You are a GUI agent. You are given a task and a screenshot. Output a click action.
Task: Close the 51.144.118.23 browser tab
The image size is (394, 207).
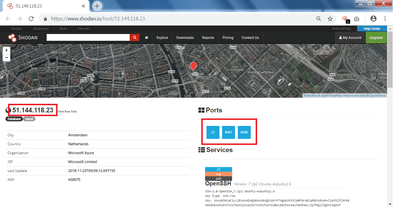click(x=84, y=6)
